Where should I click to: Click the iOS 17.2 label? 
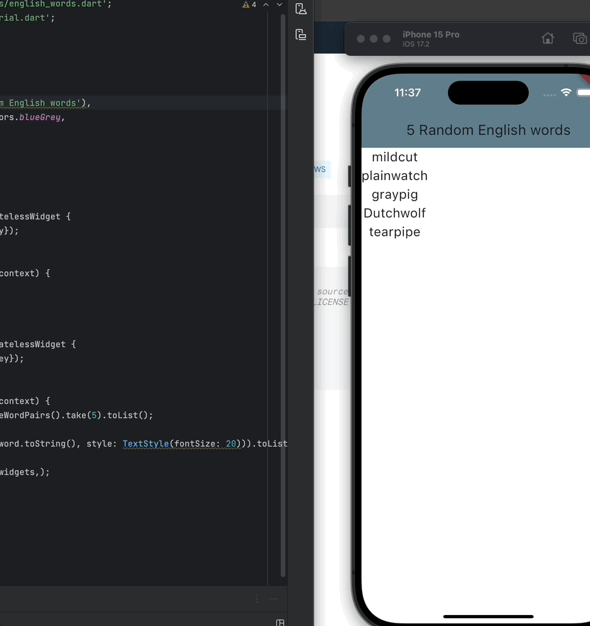[x=416, y=45]
